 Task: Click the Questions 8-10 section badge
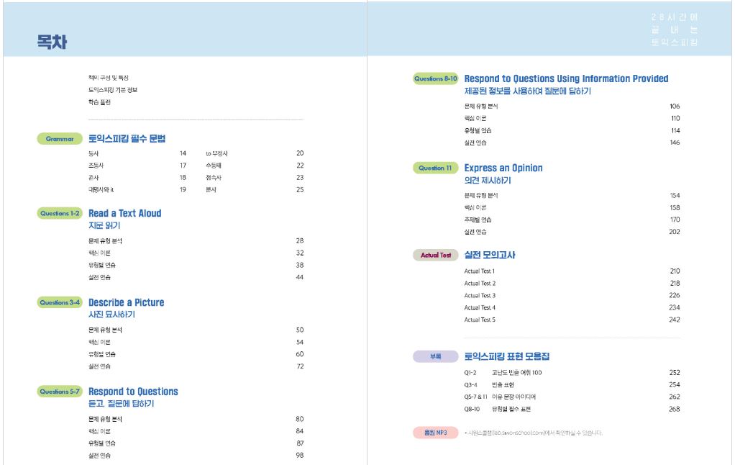coord(436,79)
